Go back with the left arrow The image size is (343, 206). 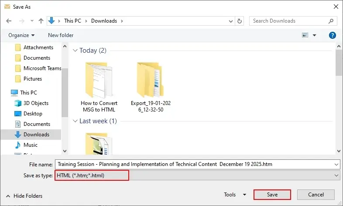9,21
